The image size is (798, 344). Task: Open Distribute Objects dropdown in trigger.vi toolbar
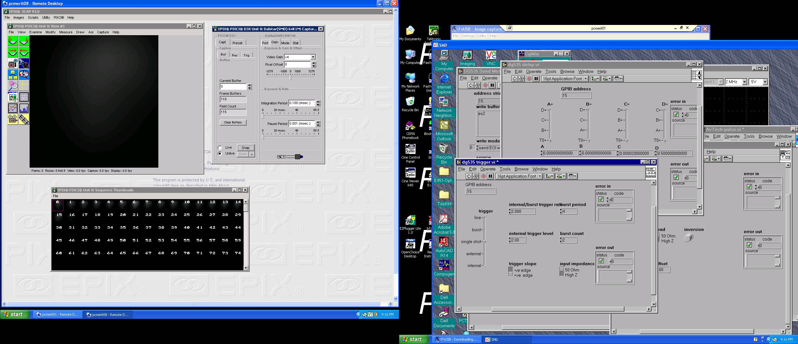point(561,176)
